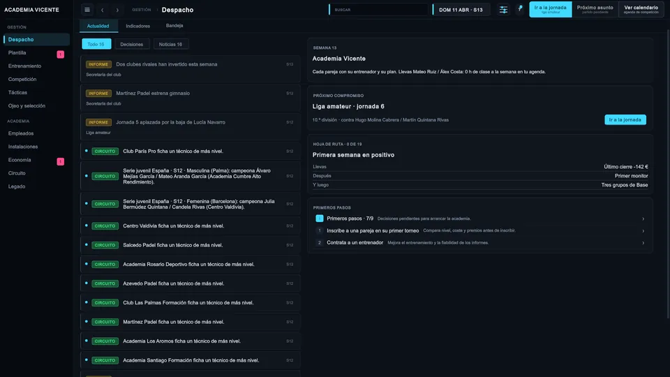Click 'Último cierre -142 €' value
Screen dimensions: 670x377
pyautogui.click(x=625, y=167)
